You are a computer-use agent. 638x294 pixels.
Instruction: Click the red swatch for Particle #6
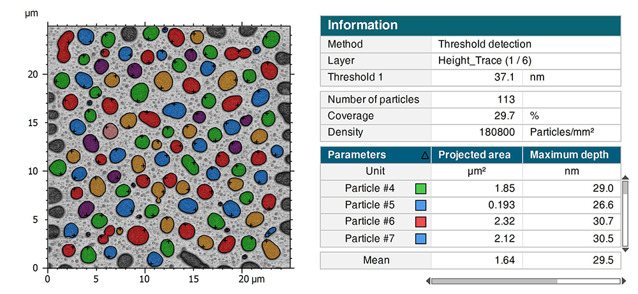tap(420, 222)
